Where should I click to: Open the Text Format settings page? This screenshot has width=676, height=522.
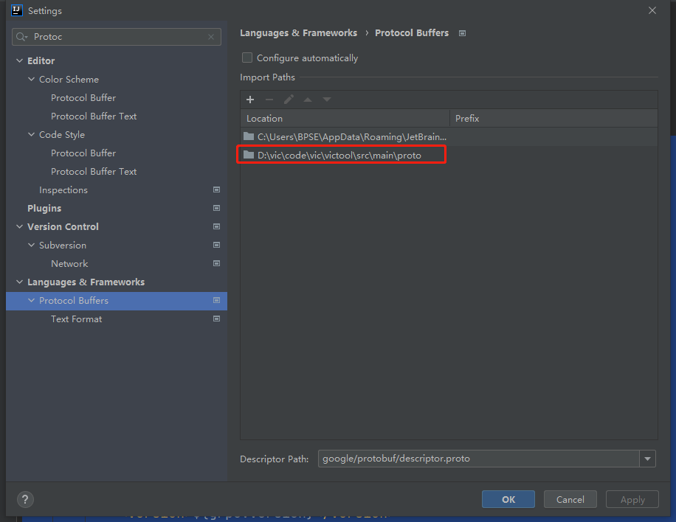coord(76,319)
